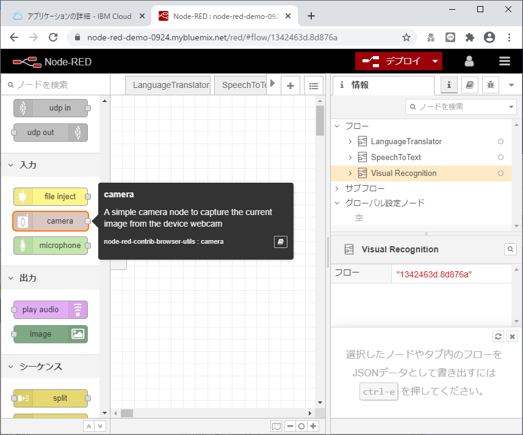Open the user account icon

(469, 61)
